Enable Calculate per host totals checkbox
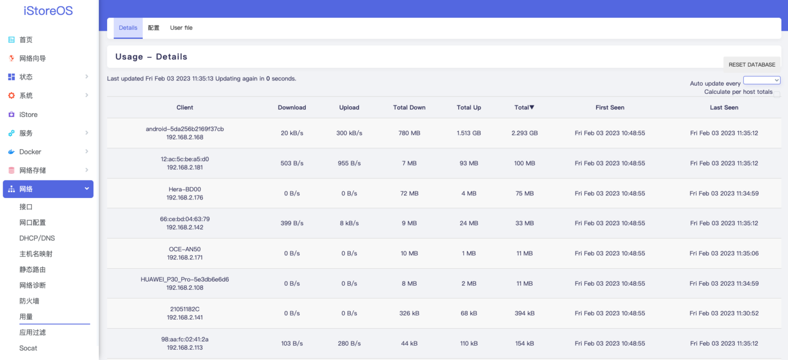Screen dimensions: 788x360 click(777, 94)
